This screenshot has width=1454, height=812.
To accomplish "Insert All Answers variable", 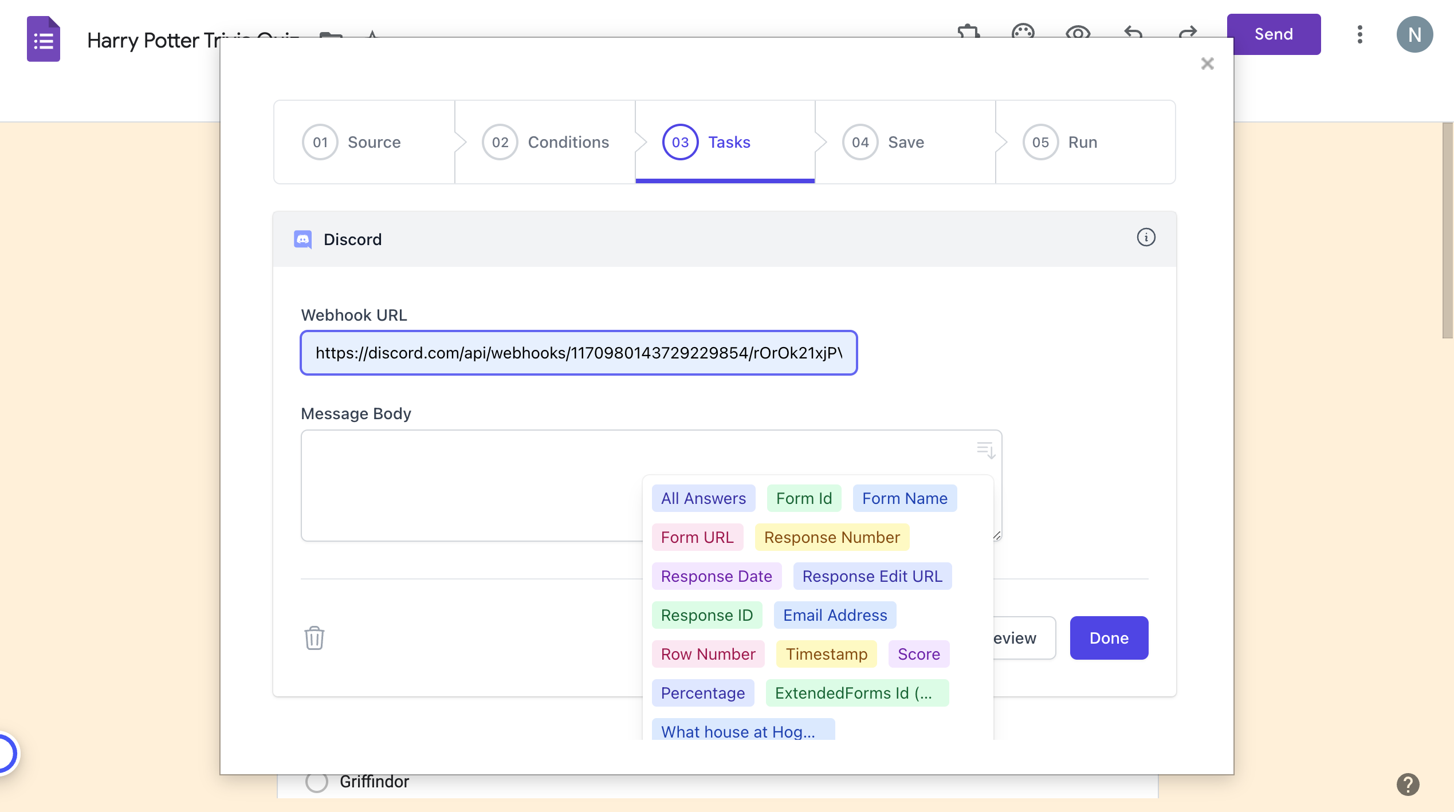I will (704, 498).
